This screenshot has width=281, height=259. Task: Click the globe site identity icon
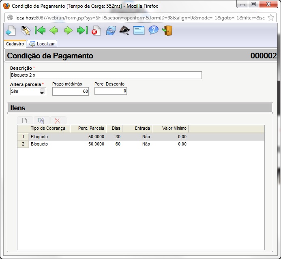coord(10,17)
